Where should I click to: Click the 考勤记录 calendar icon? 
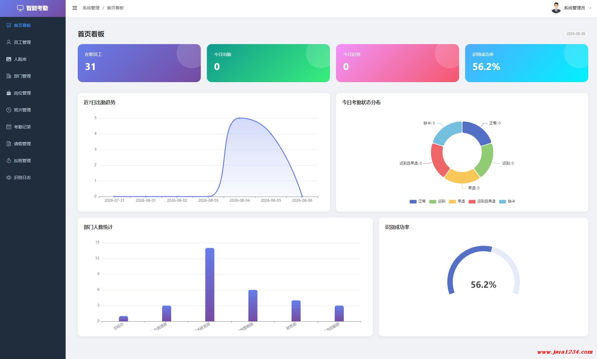[9, 127]
